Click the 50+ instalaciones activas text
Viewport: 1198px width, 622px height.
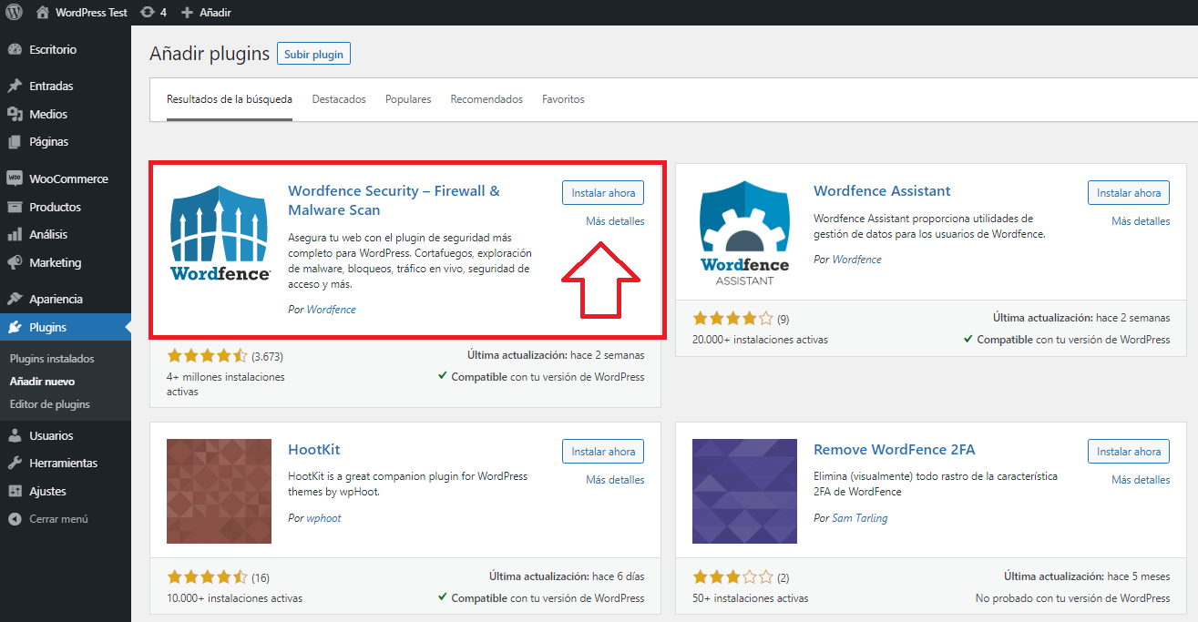click(x=750, y=598)
